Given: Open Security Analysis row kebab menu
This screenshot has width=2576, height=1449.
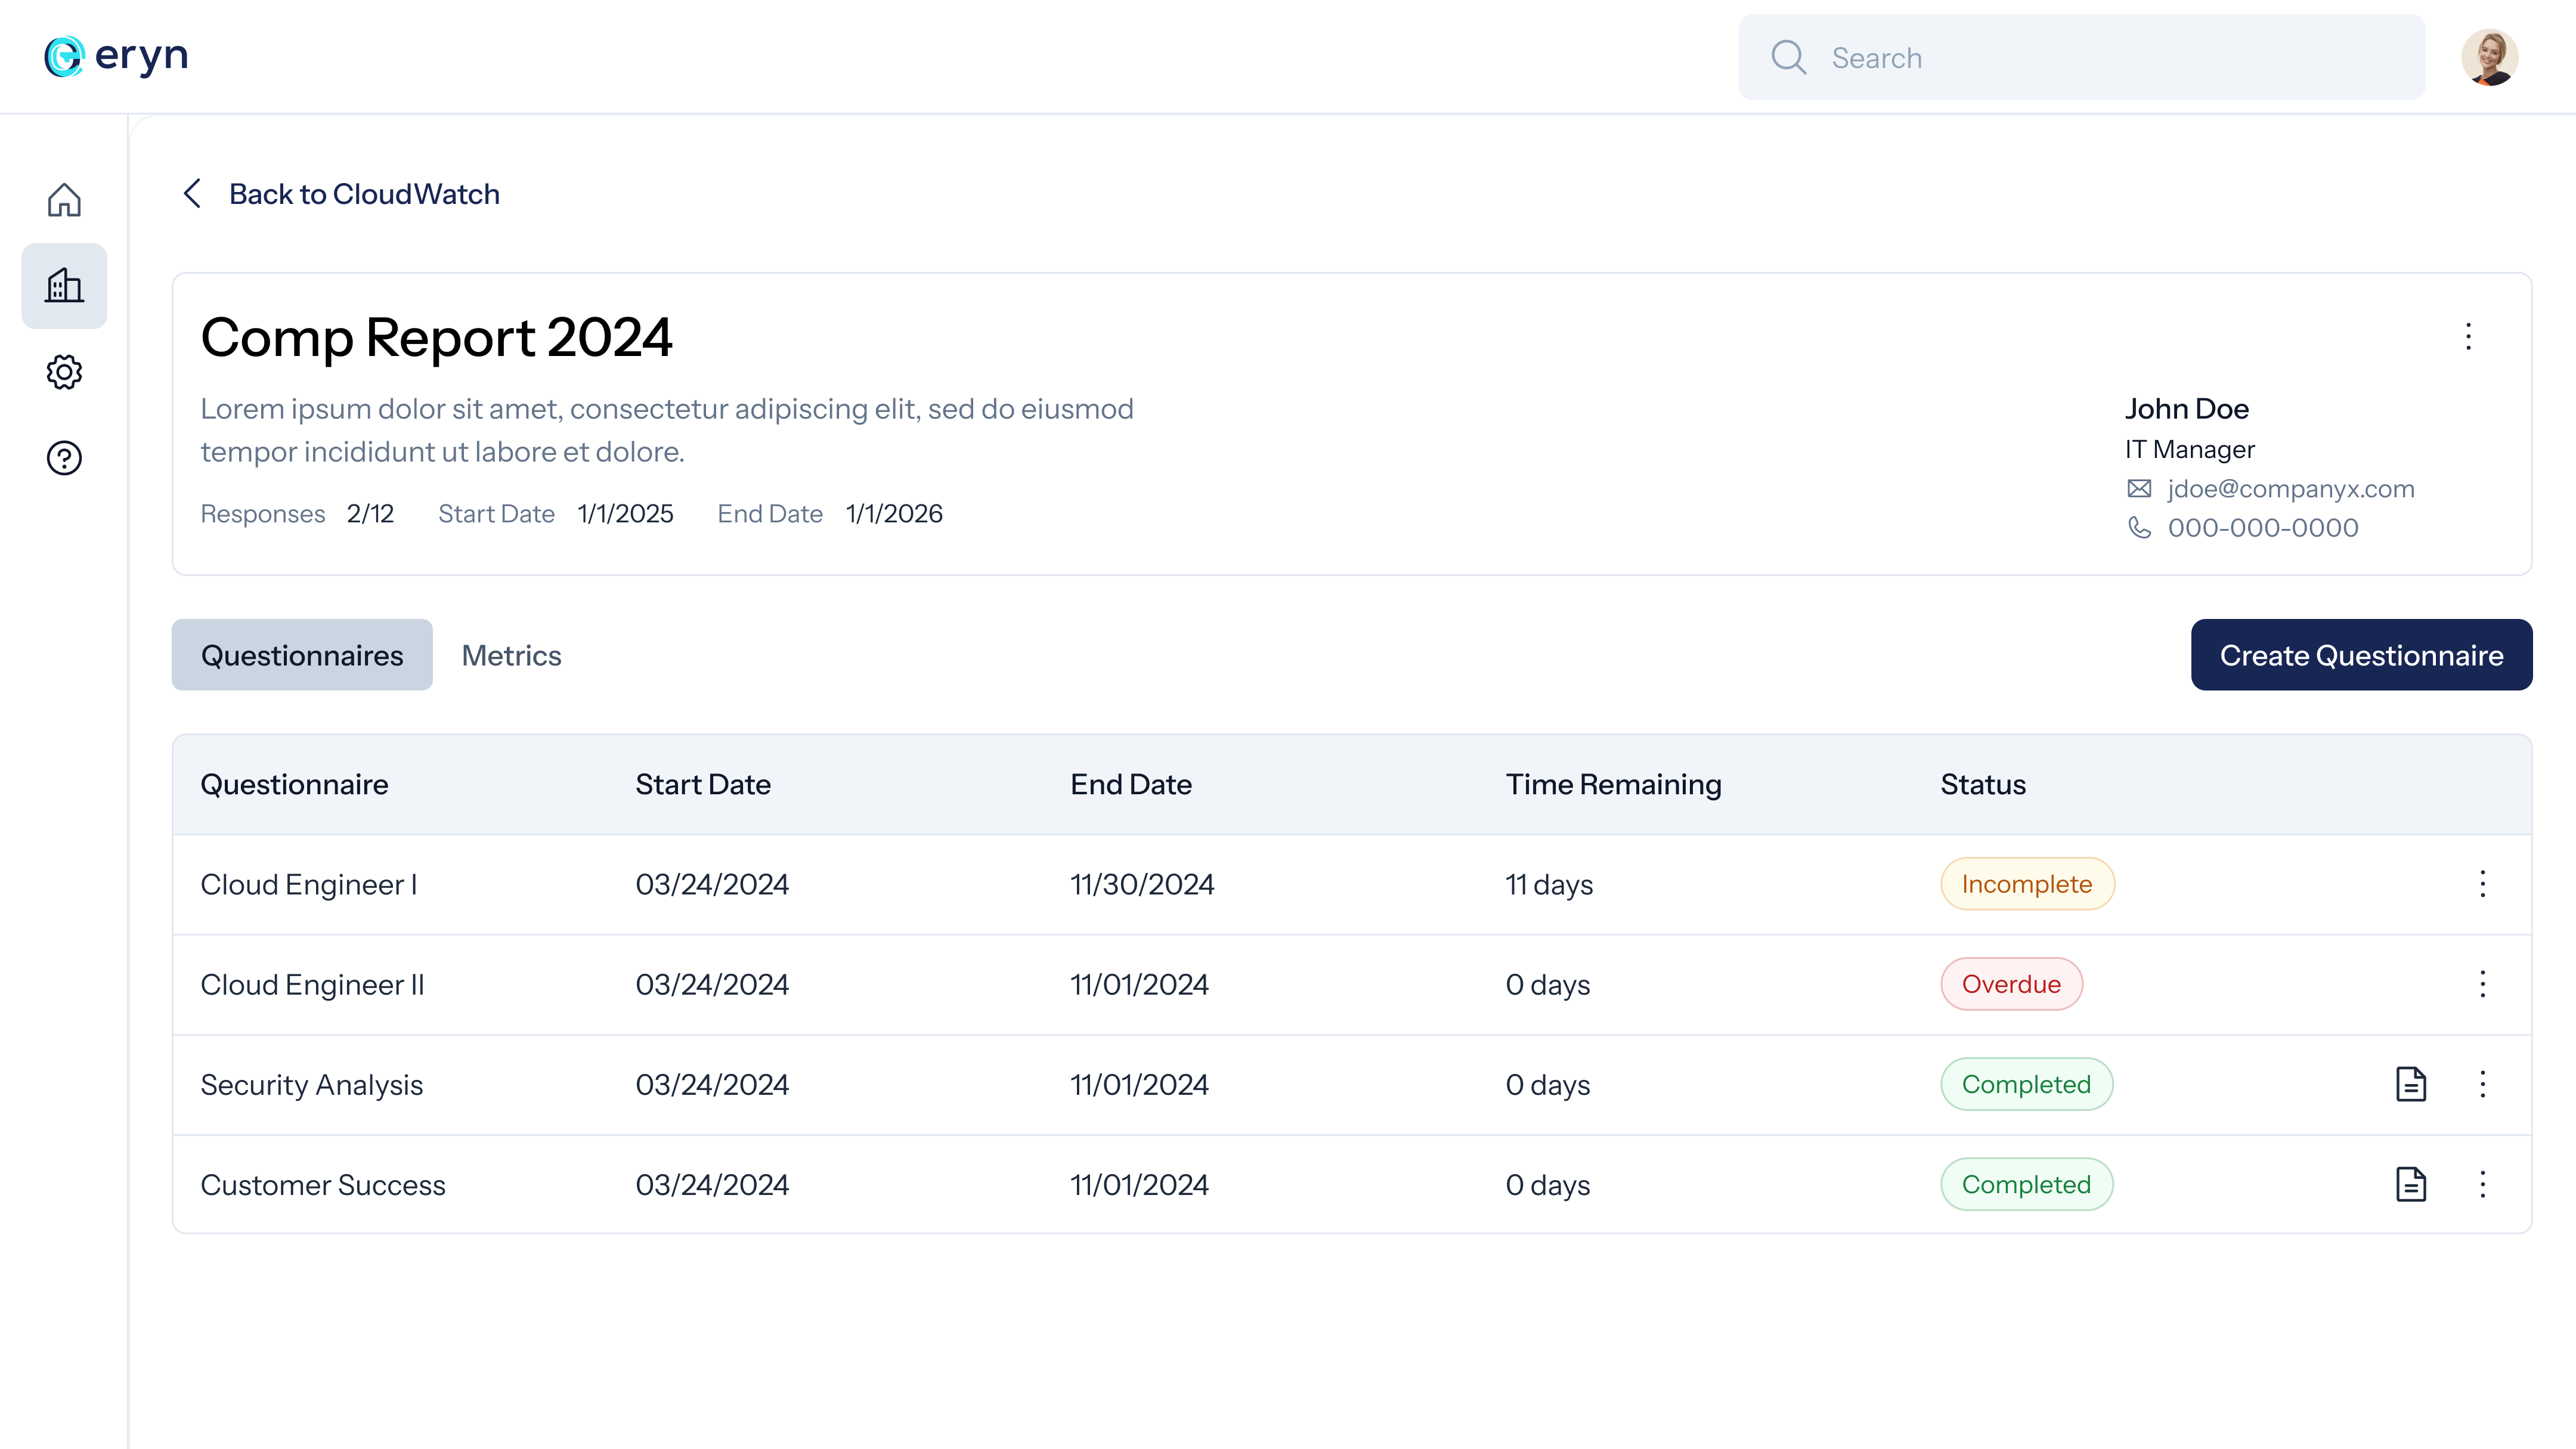Looking at the screenshot, I should 2482,1084.
